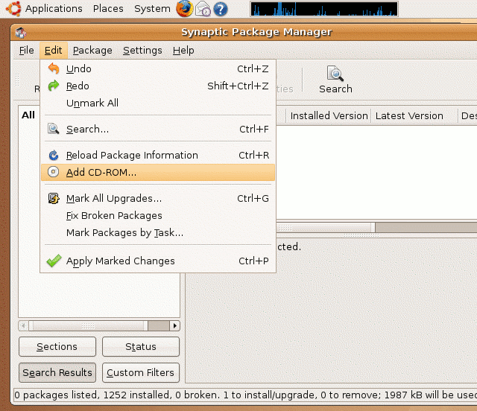Click the green Redo arrow icon
The height and width of the screenshot is (411, 477).
54,86
